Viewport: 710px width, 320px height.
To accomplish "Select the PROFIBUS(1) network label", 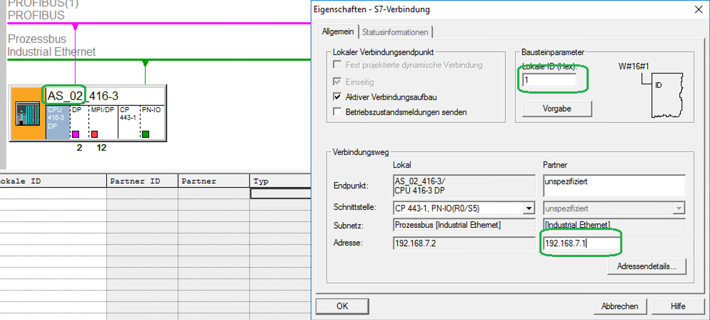I will (x=43, y=10).
